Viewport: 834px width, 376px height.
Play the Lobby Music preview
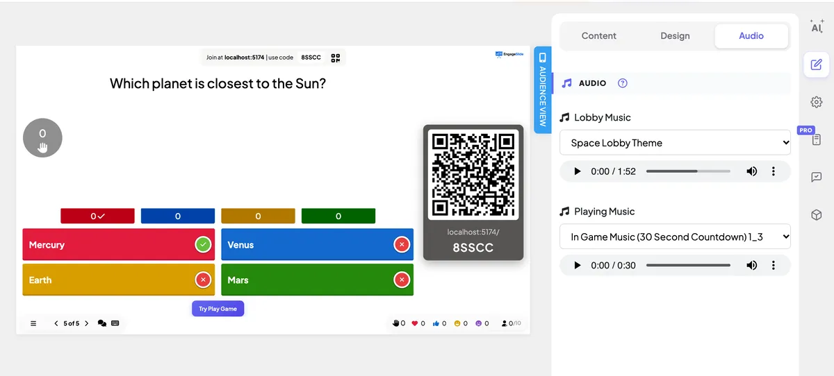[577, 171]
